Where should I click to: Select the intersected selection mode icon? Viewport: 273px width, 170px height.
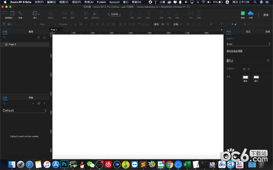pos(5,13)
